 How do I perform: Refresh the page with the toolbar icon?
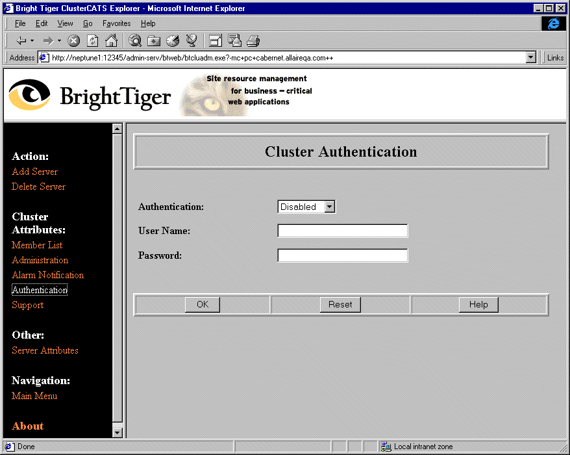point(92,41)
